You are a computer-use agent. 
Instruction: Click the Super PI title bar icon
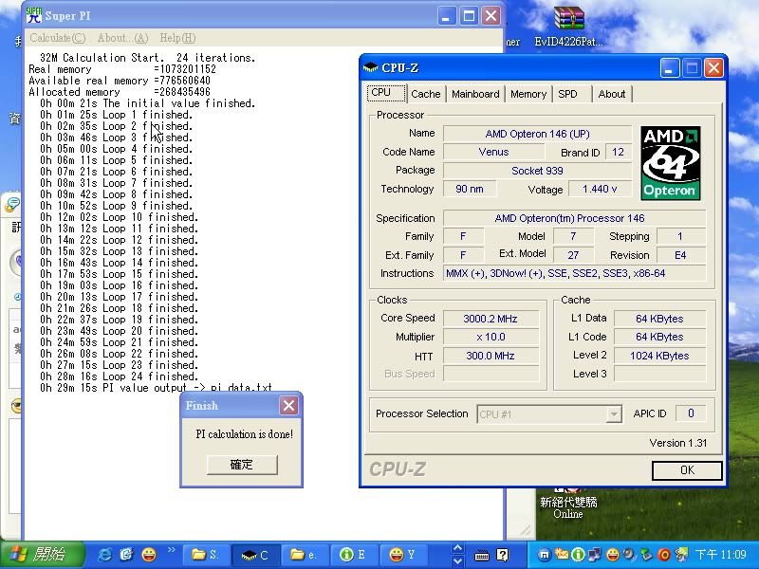pyautogui.click(x=33, y=16)
